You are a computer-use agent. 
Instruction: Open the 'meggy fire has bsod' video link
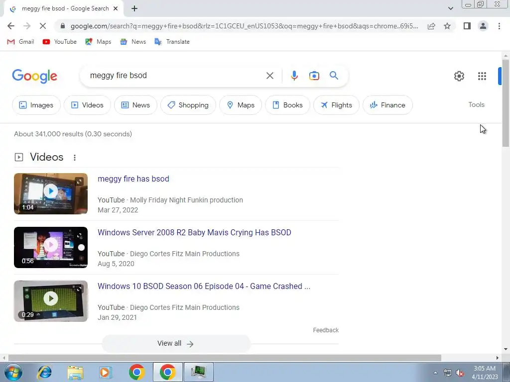(x=133, y=179)
